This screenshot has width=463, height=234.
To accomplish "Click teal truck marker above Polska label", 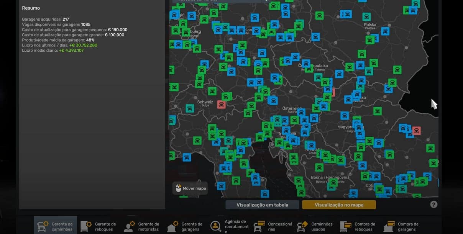I will tap(367, 17).
